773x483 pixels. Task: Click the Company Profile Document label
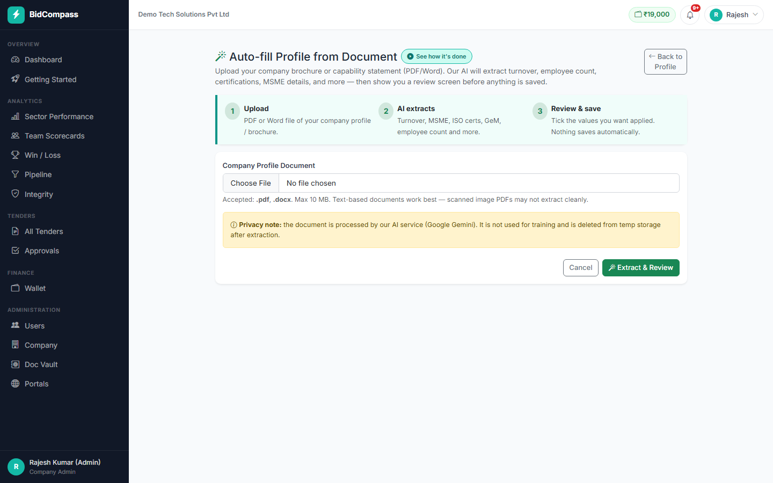[x=268, y=165]
